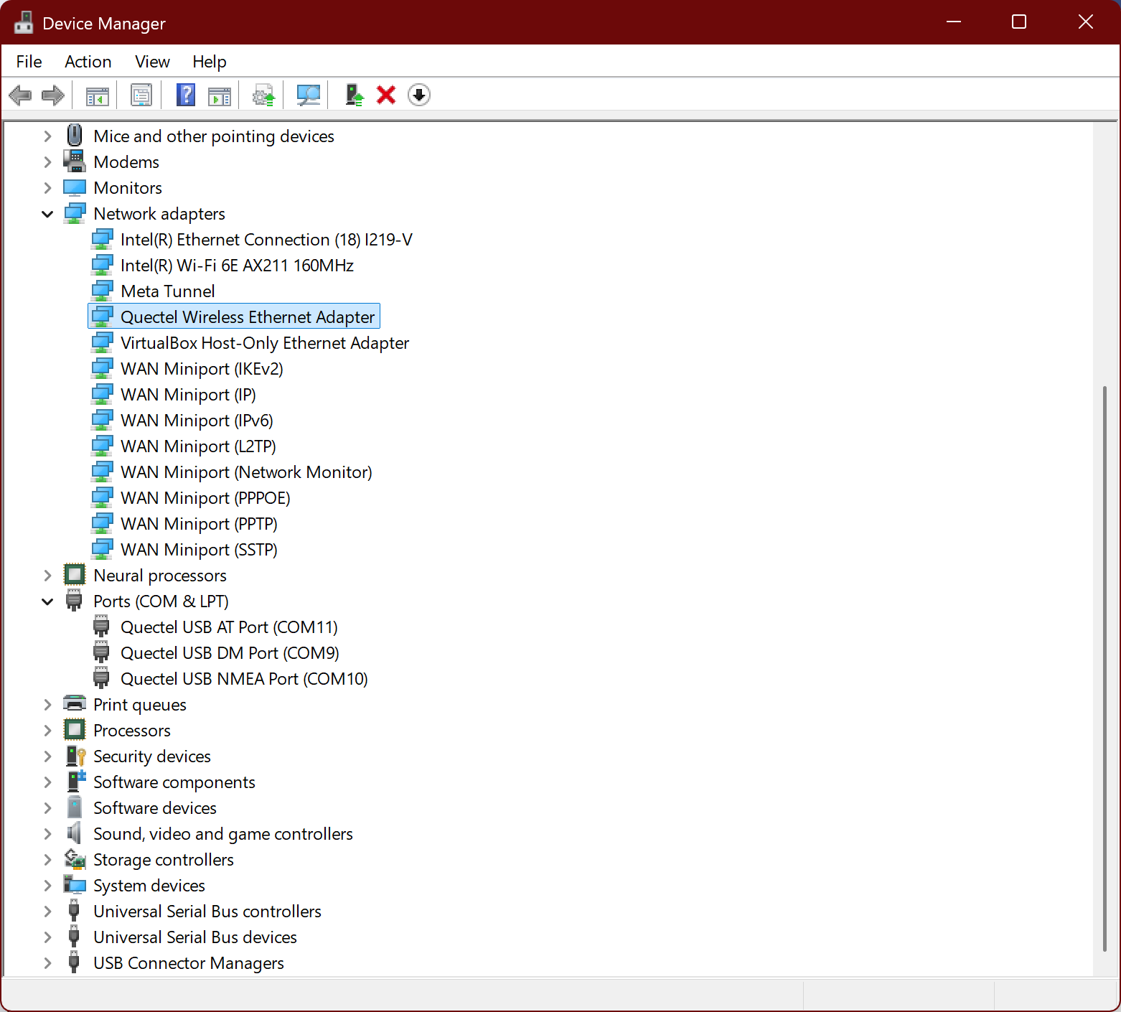Screen dimensions: 1121x1012
Task: Show the action pane
Action: tap(220, 95)
